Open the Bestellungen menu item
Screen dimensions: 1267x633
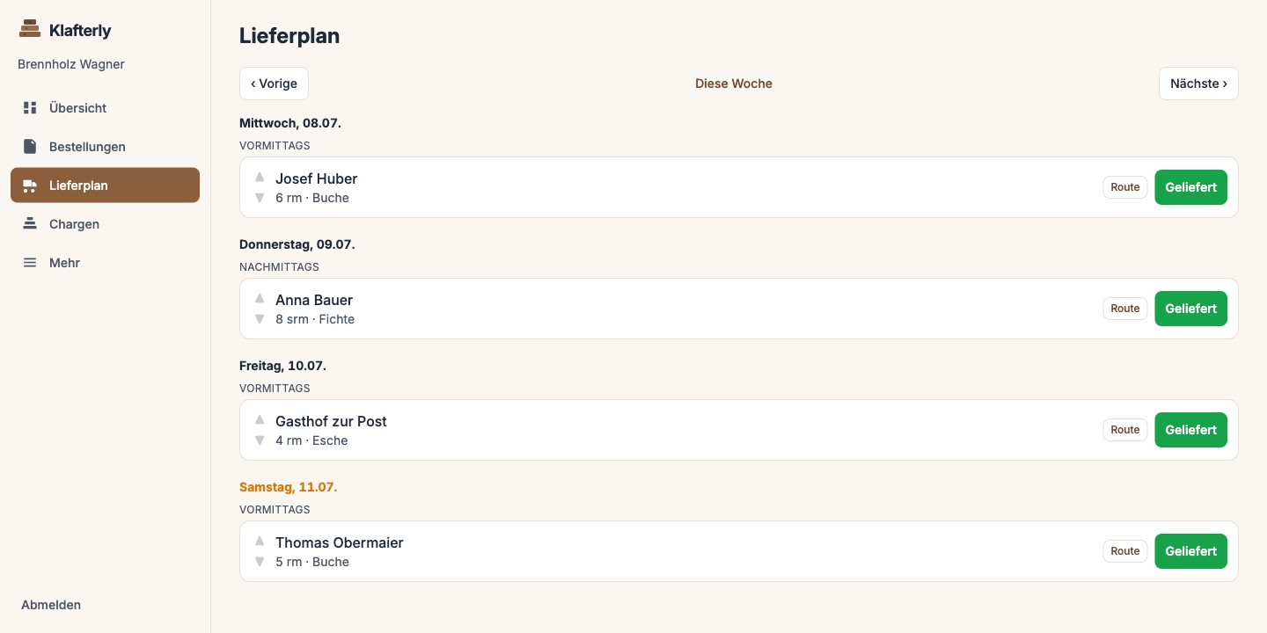point(105,147)
